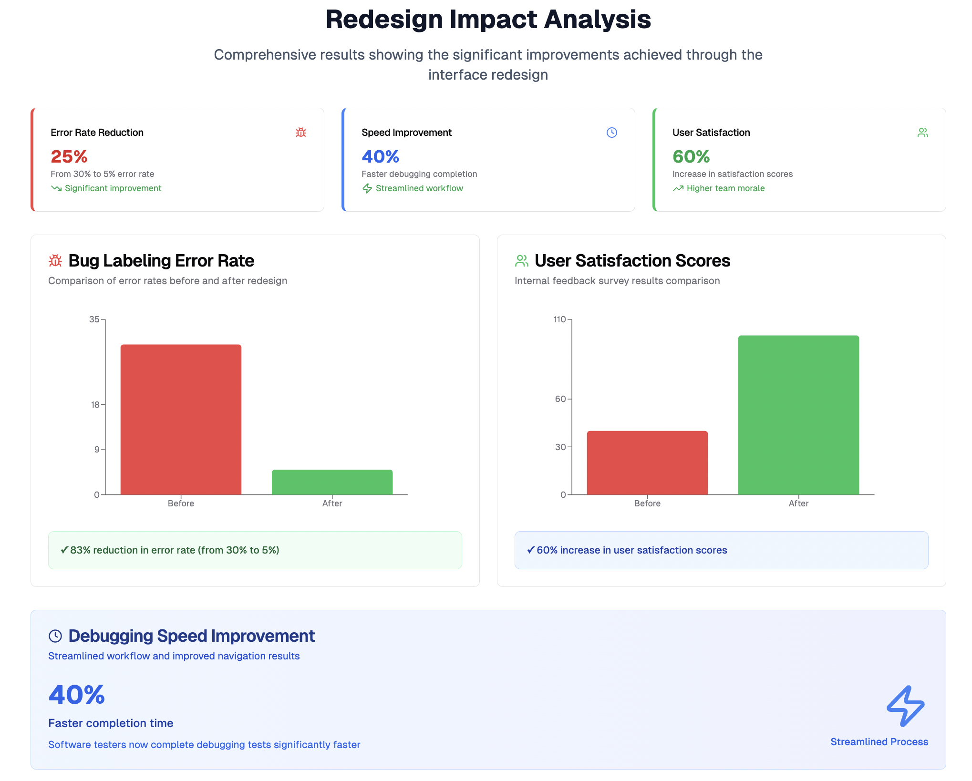972x781 pixels.
Task: Click the red Before bar in satisfaction chart
Action: (647, 462)
